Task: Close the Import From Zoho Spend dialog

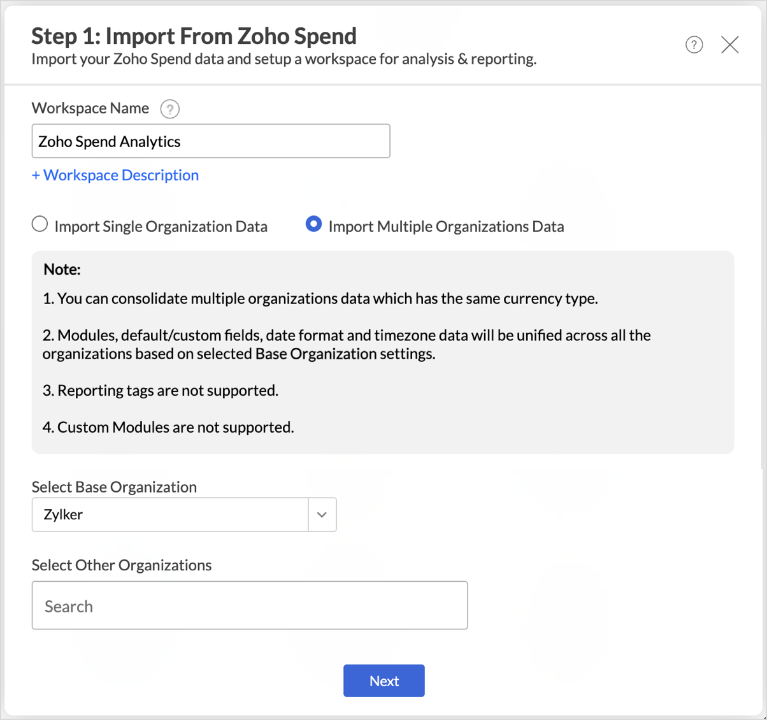Action: pos(730,45)
